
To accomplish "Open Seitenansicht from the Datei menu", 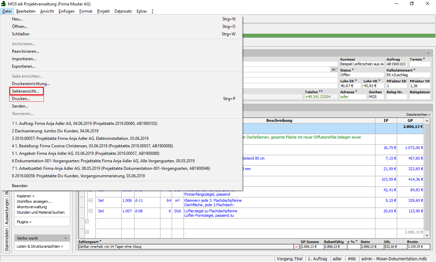I will (x=26, y=91).
